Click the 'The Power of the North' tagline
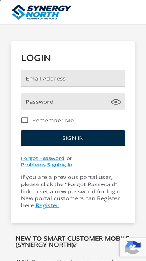The width and height of the screenshot is (146, 261). point(41,19)
